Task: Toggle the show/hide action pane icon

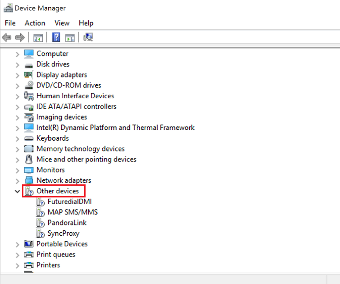Action: [70, 37]
